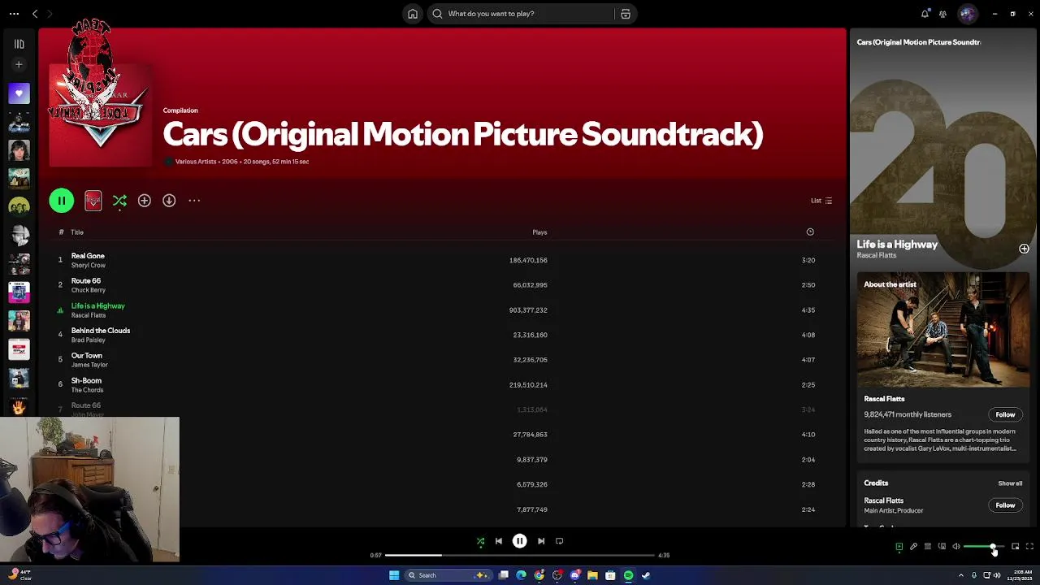Screen dimensions: 1040x585
Task: Open Friend Activity icon
Action: [942, 14]
